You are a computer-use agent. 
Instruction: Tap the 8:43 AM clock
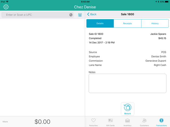coord(85,2)
